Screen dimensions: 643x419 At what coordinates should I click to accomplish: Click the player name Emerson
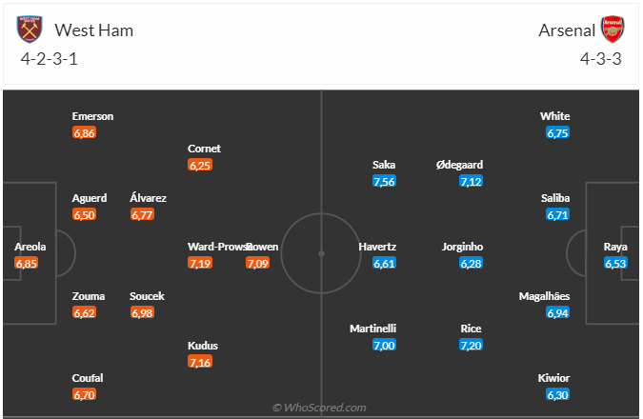click(x=92, y=116)
